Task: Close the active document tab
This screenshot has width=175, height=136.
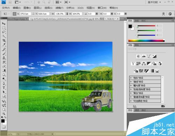Action: [x=118, y=19]
